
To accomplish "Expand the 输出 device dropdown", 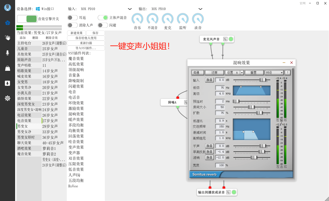I will point(200,9).
